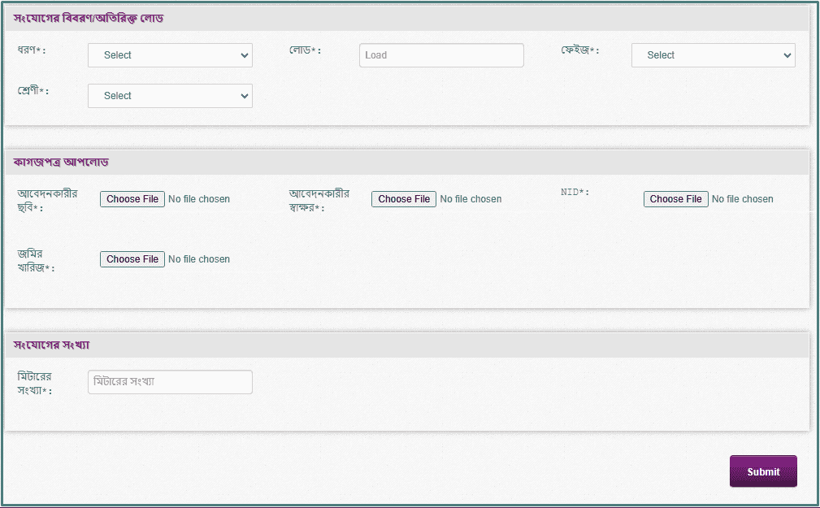Choose File for আবেদনকারীর ছবি (applicant photo)
The image size is (820, 508).
132,199
